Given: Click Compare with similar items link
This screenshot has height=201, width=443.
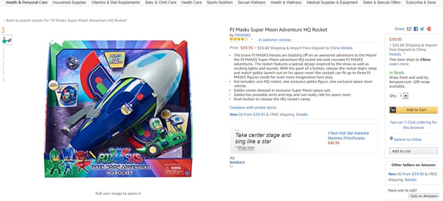Looking at the screenshot, I should coord(253,108).
